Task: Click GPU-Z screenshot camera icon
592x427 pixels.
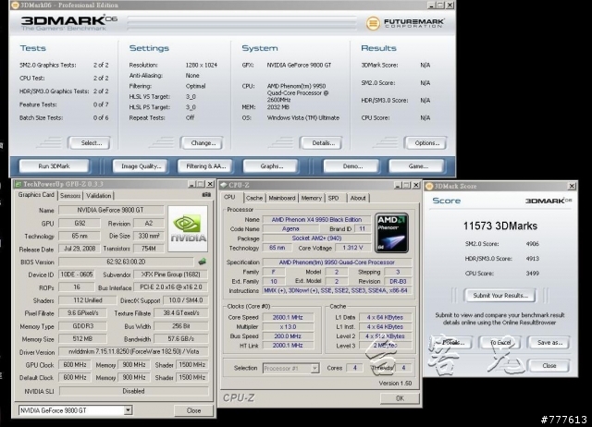Action: tap(206, 195)
